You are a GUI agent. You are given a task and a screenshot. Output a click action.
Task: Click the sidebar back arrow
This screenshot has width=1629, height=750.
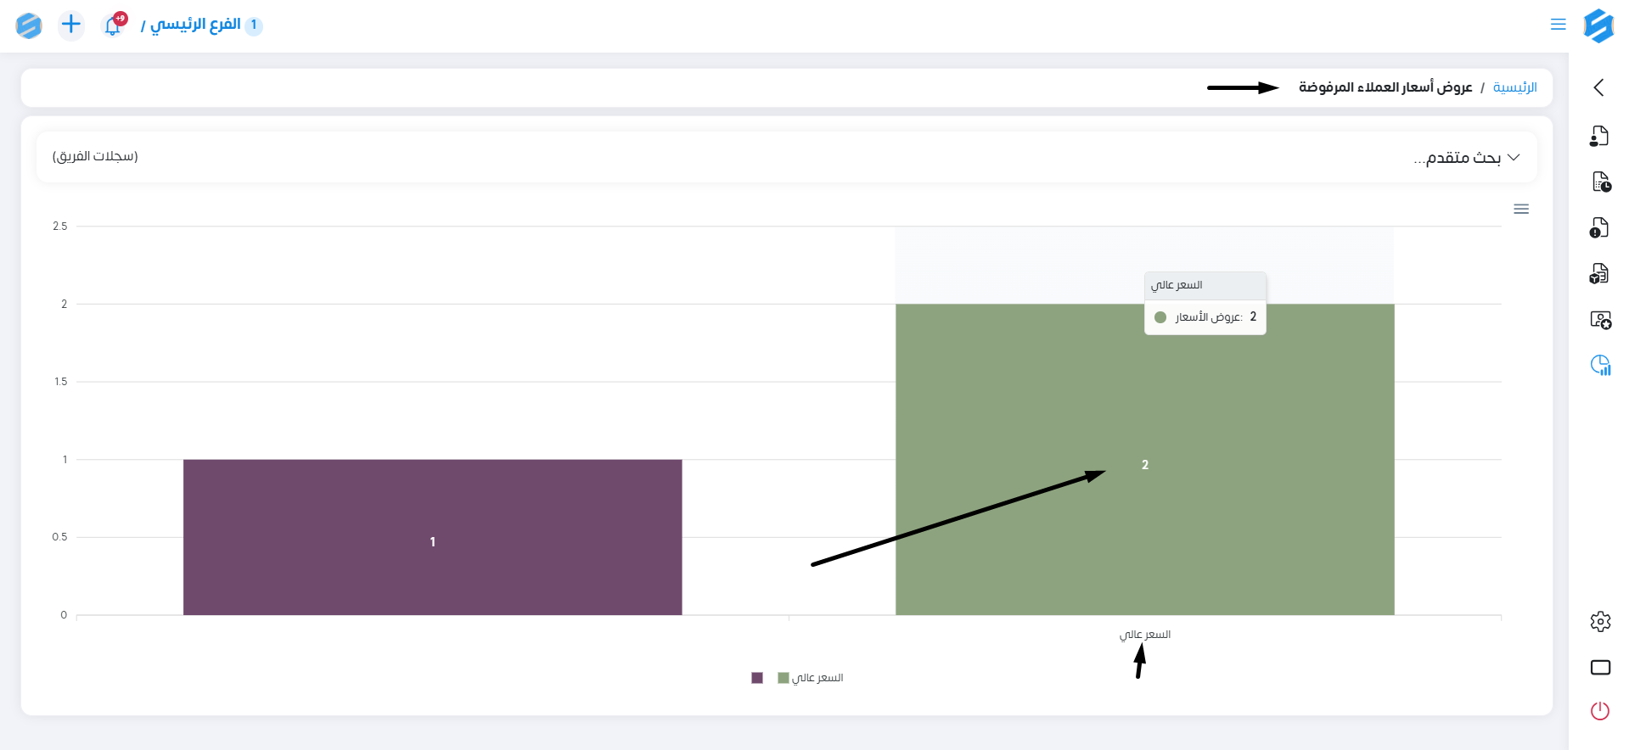click(1599, 87)
